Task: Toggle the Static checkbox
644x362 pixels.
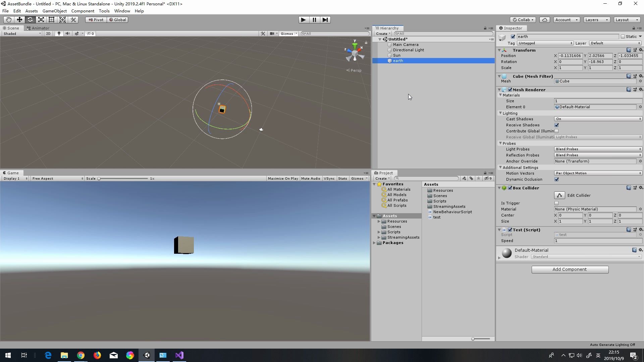Action: pyautogui.click(x=623, y=37)
